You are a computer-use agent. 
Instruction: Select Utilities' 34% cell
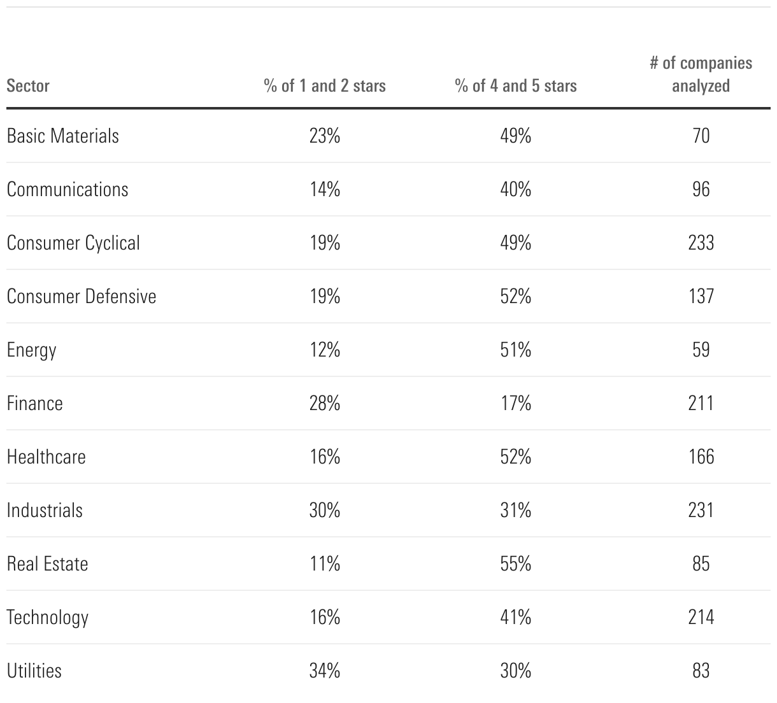point(325,671)
